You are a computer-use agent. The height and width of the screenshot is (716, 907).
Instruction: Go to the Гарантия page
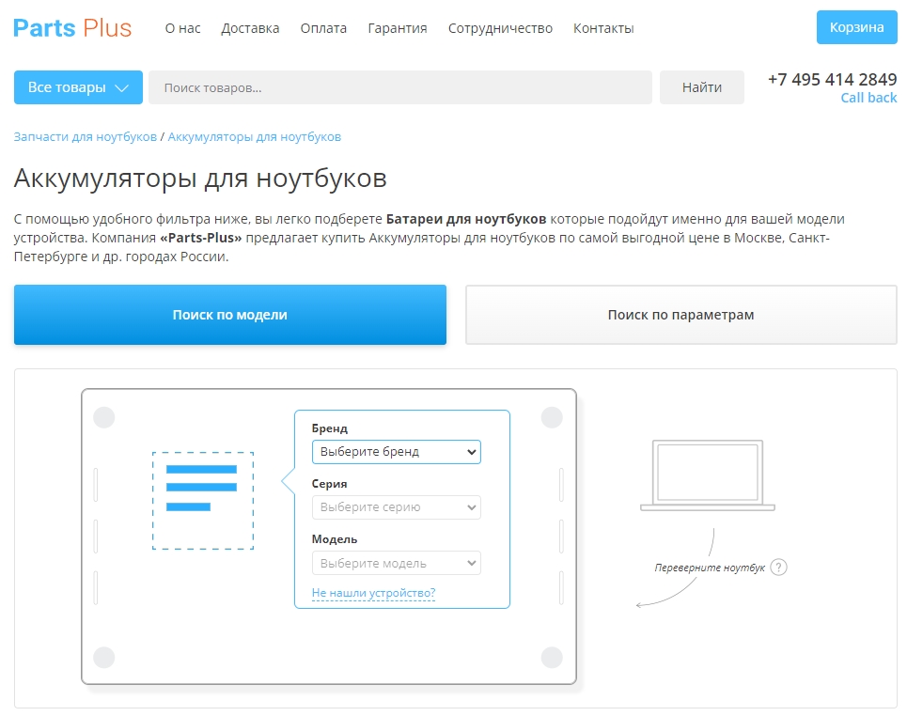397,28
